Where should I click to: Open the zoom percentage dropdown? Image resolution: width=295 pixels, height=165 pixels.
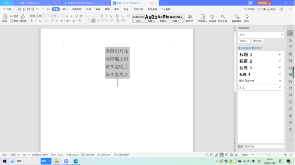tap(246, 155)
